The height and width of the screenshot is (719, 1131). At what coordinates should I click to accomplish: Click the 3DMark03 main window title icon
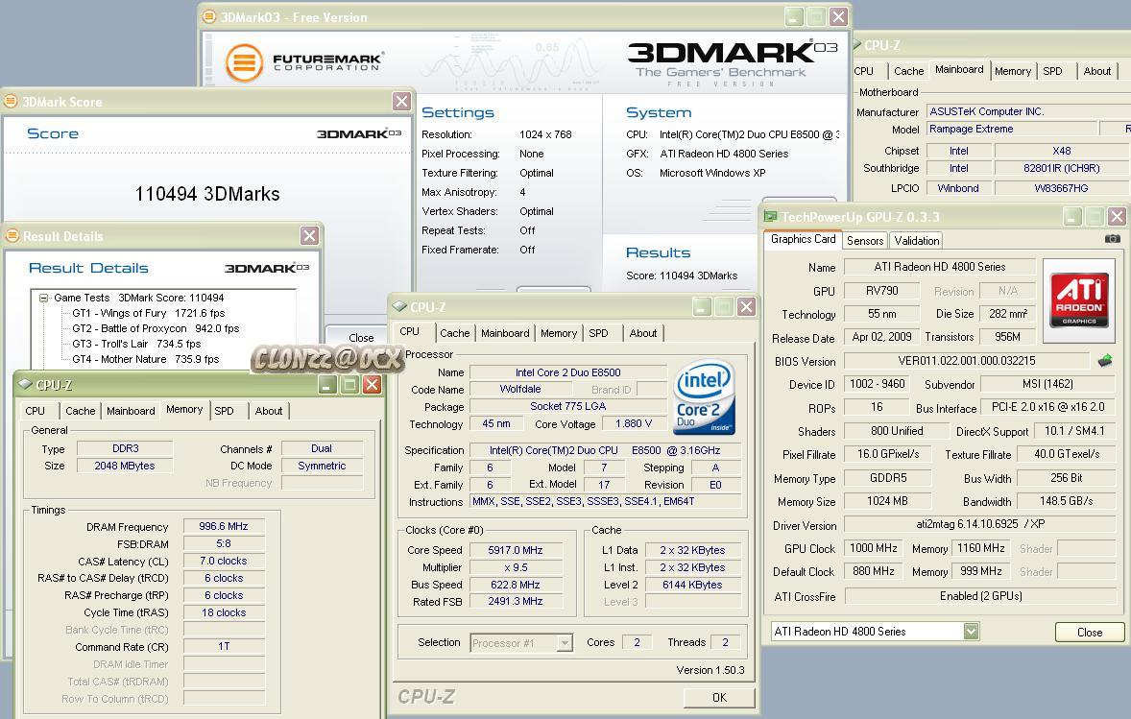pyautogui.click(x=209, y=16)
